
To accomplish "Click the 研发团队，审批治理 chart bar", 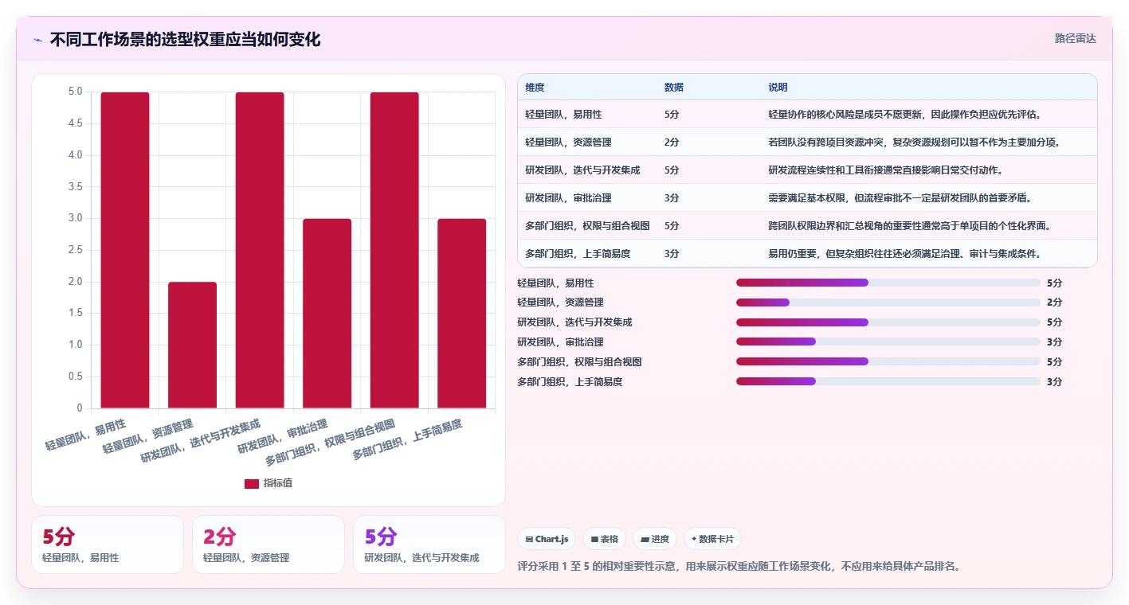I will [x=327, y=314].
